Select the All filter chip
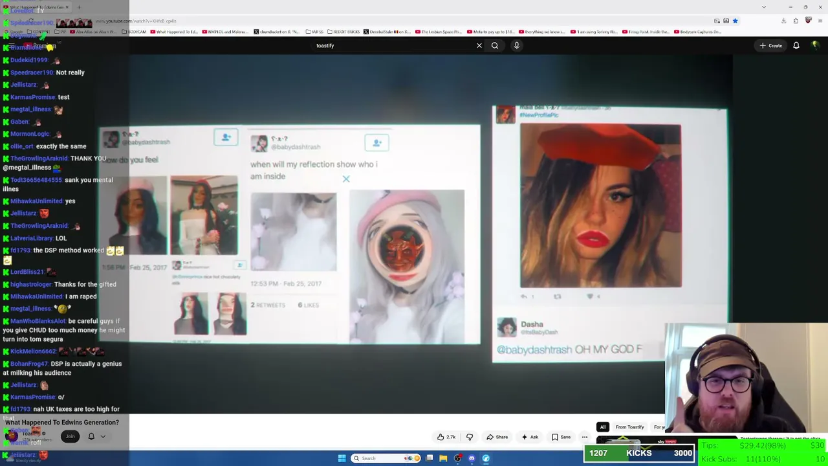 [x=603, y=427]
